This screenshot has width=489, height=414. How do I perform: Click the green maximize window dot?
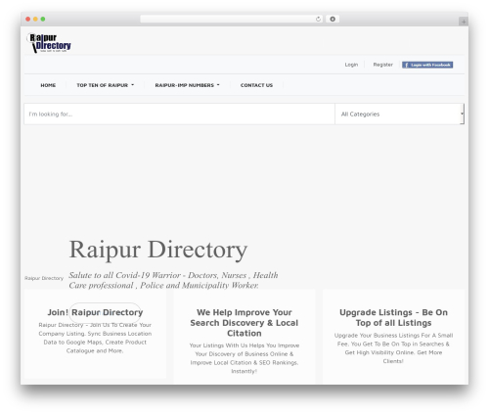click(x=43, y=20)
